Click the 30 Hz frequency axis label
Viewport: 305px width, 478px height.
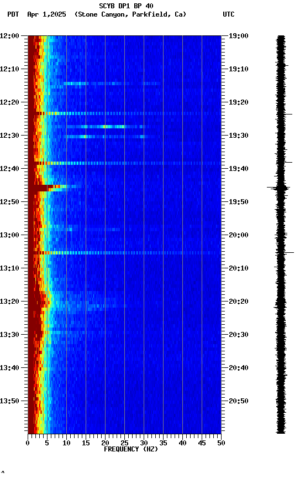pos(144,443)
